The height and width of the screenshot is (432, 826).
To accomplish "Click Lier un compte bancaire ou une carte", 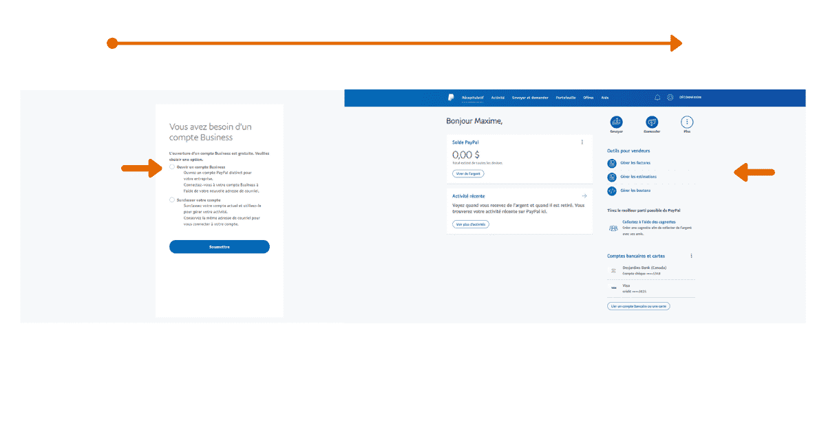I will tap(639, 305).
